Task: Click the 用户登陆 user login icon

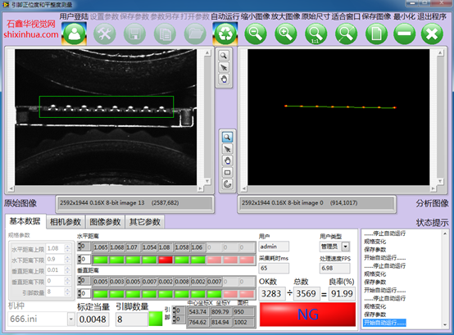Action: [x=74, y=34]
